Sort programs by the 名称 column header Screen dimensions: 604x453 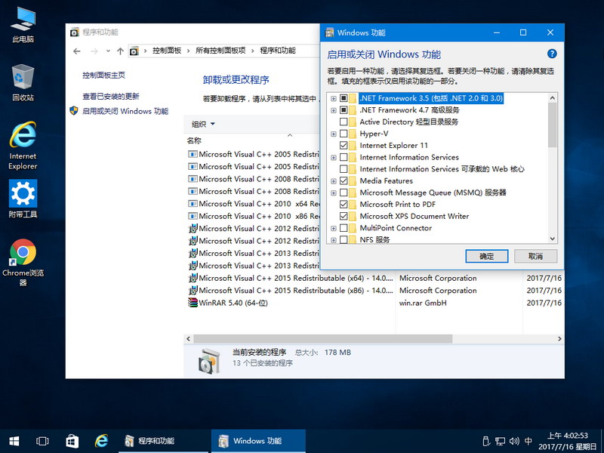[194, 140]
